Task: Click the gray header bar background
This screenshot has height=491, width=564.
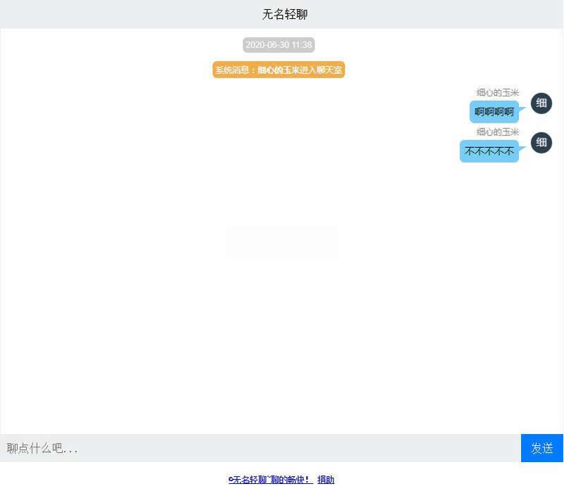Action: [106, 13]
